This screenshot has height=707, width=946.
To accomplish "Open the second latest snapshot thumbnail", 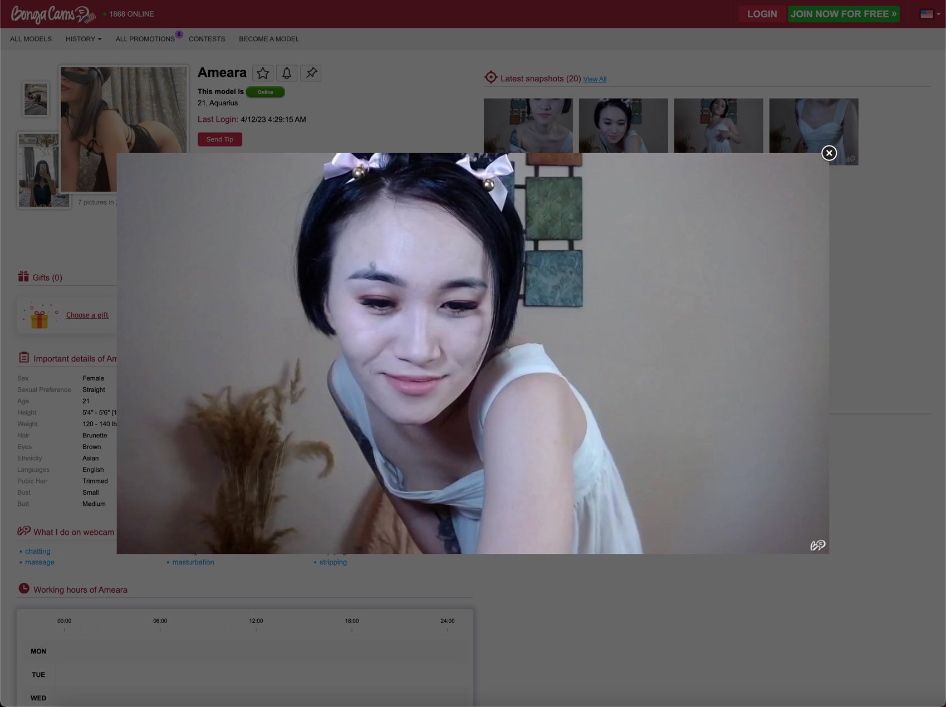I will click(623, 126).
